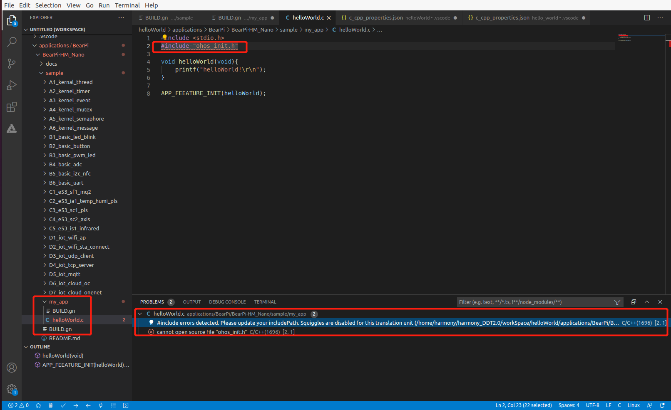Open the Extensions view icon
The width and height of the screenshot is (671, 410).
[x=12, y=107]
